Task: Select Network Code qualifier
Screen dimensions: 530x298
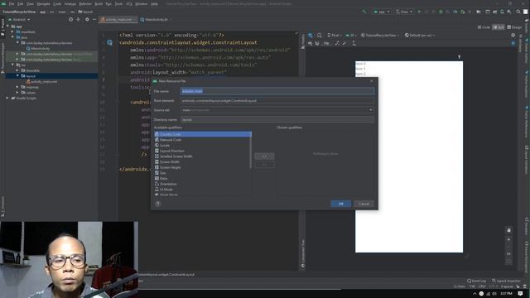Action: (203, 140)
